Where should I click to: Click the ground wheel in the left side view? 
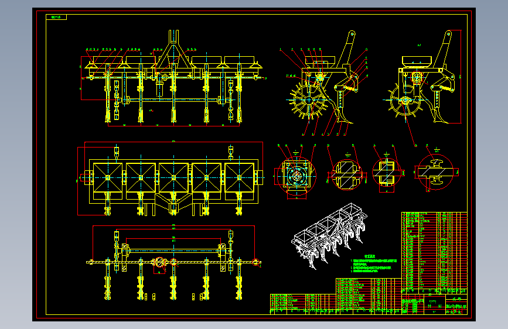[308, 100]
